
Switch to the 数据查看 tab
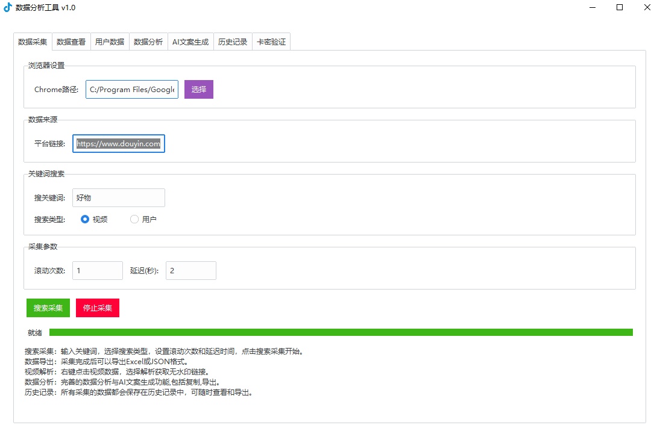click(x=71, y=42)
